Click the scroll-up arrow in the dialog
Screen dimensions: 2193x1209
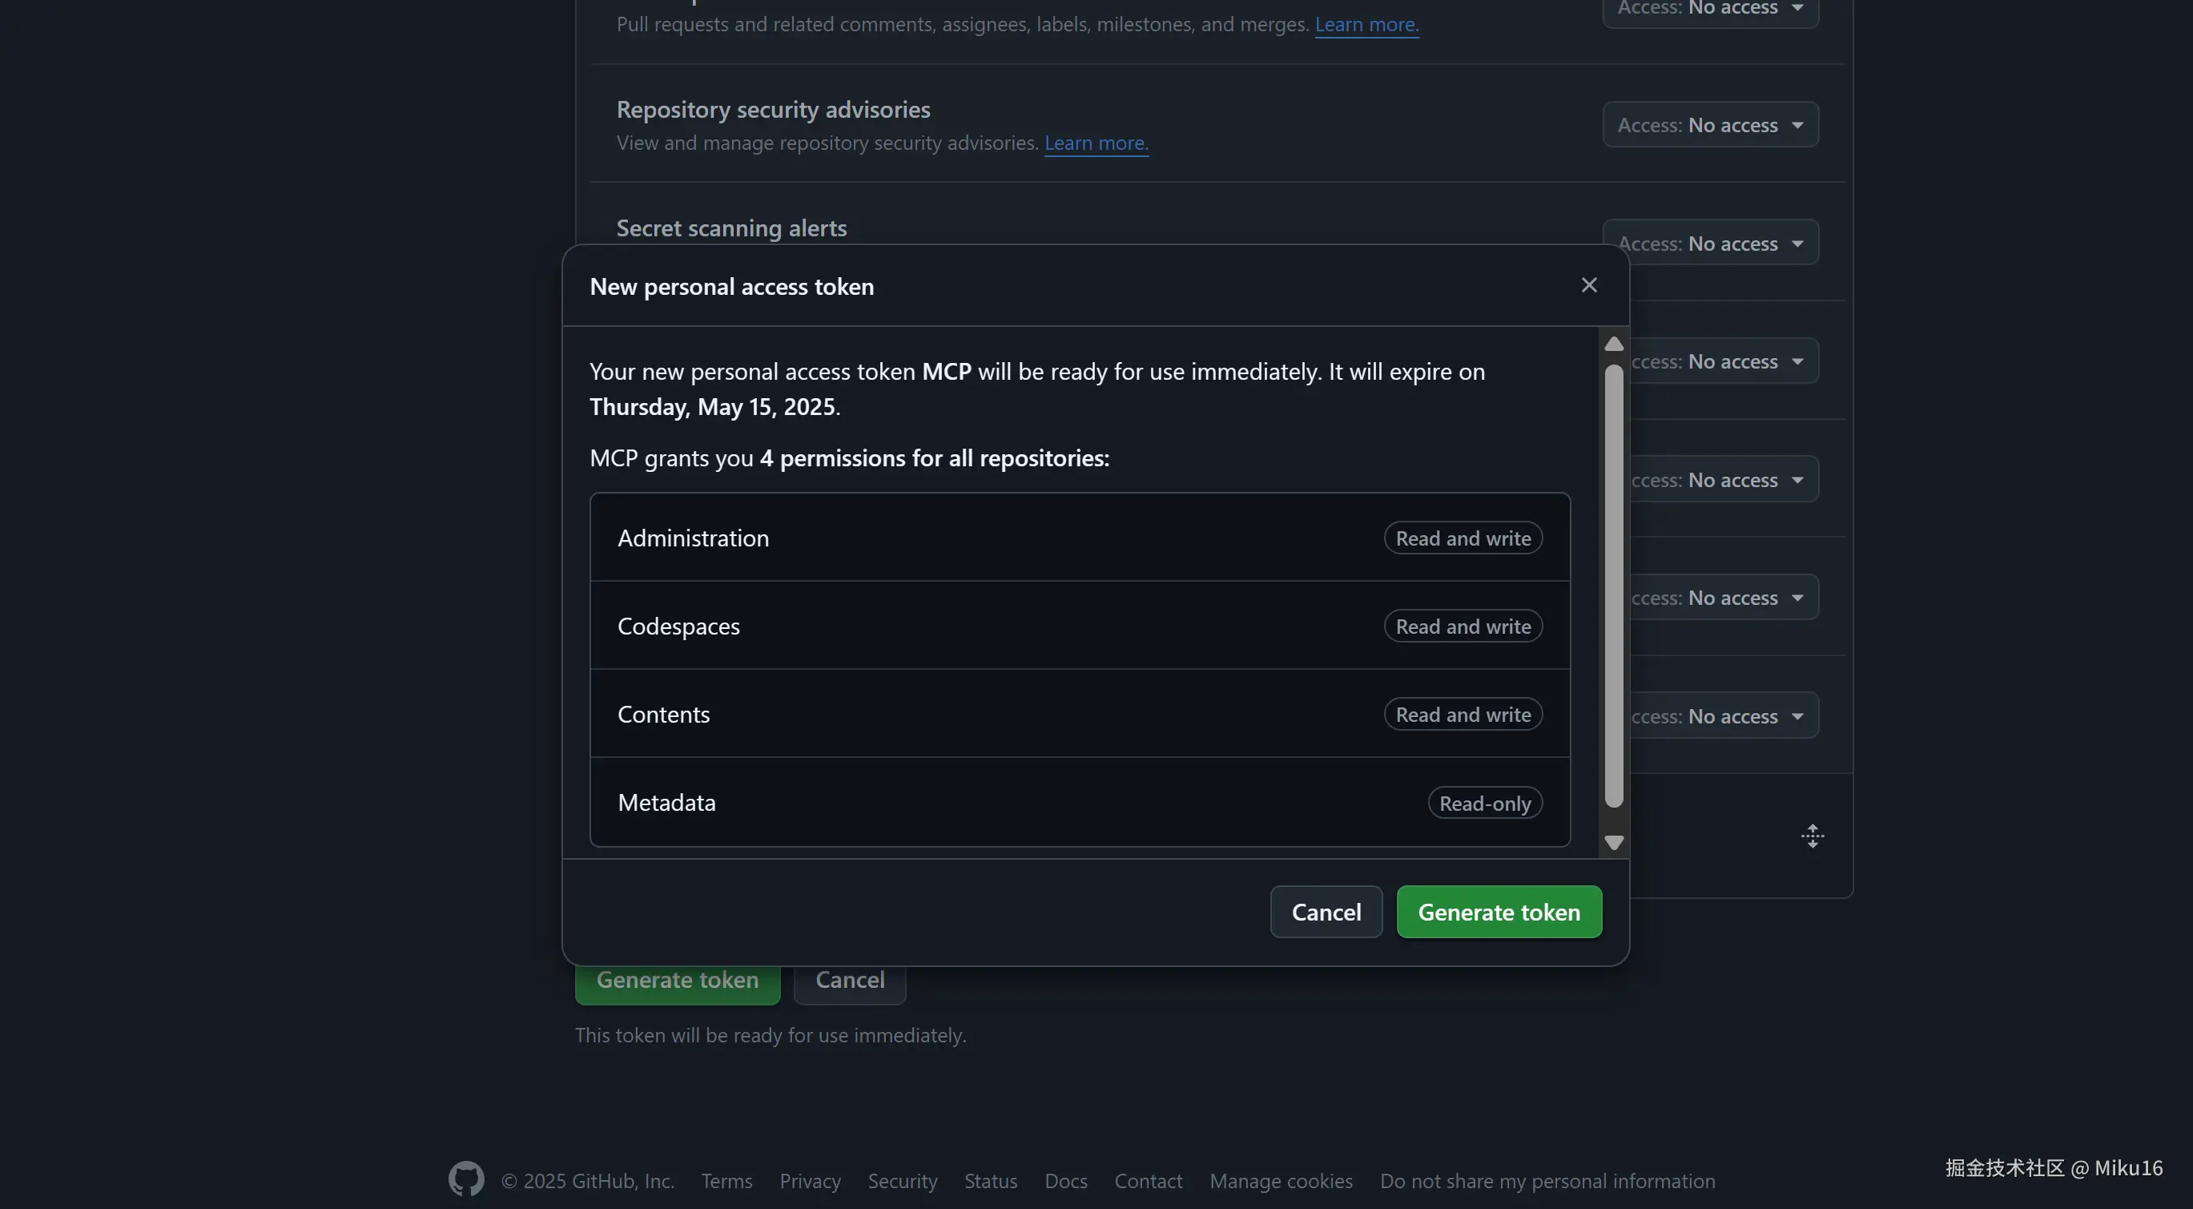point(1613,344)
